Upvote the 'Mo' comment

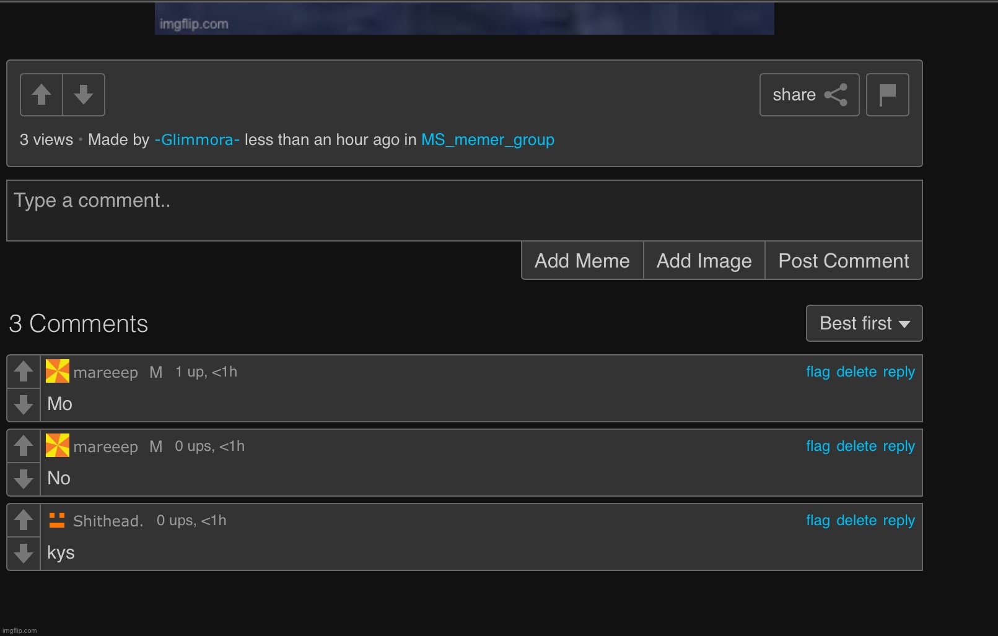(x=24, y=372)
